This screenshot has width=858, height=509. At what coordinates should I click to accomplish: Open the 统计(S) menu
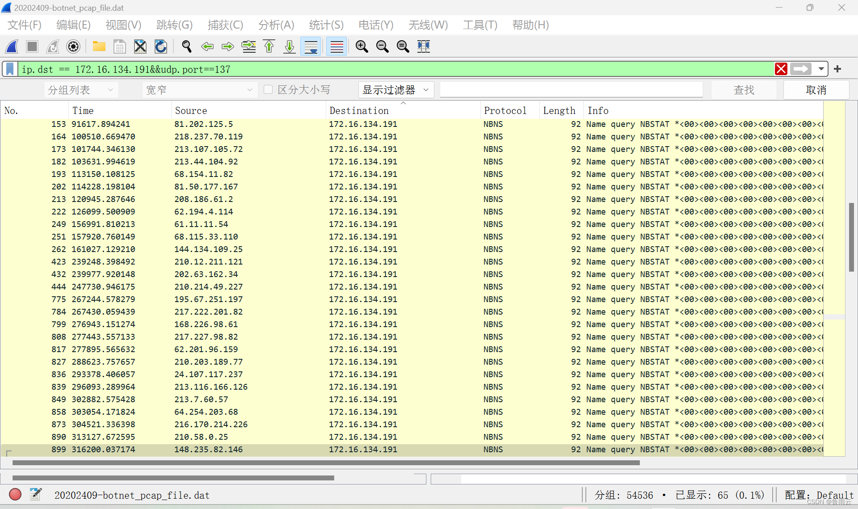(x=326, y=25)
